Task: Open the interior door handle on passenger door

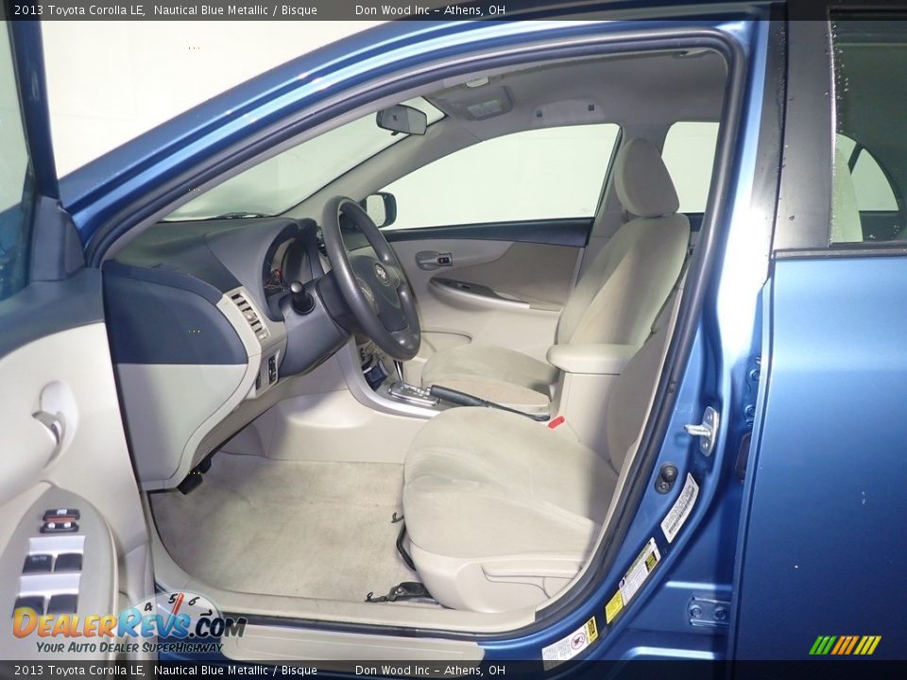Action: coord(428,260)
